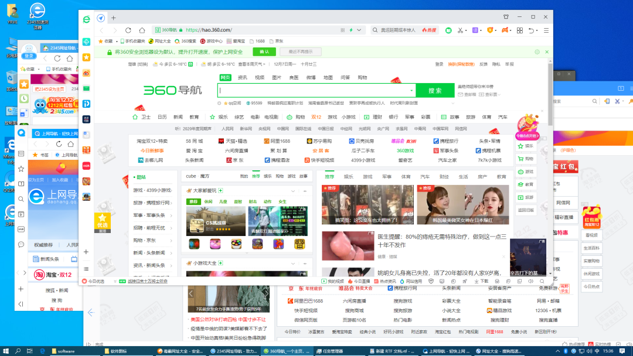The image size is (633, 356).
Task: Toggle the sound icon in status bar
Action: (531, 282)
